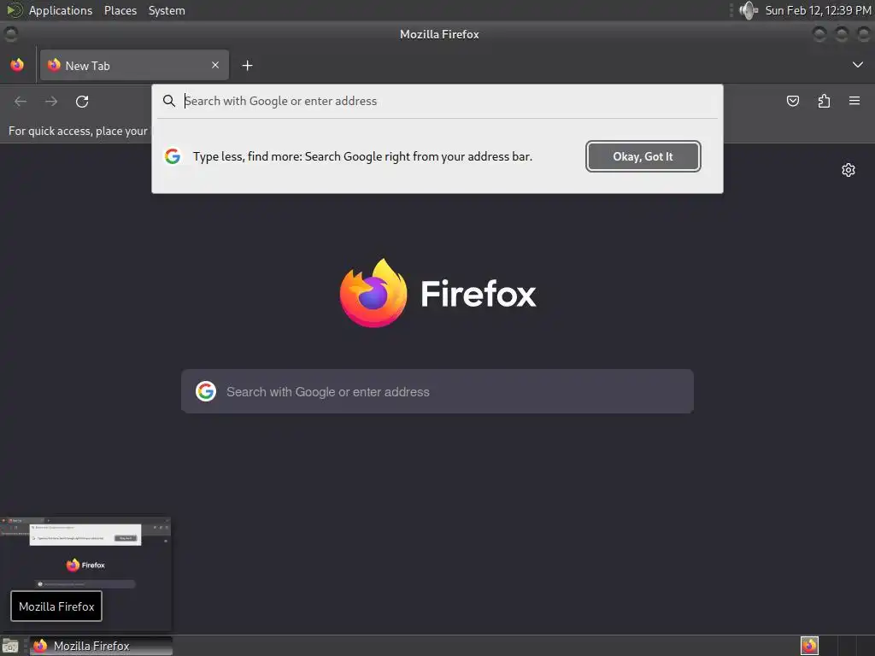Open the Extensions puzzle icon
Image resolution: width=875 pixels, height=656 pixels.
pos(824,101)
